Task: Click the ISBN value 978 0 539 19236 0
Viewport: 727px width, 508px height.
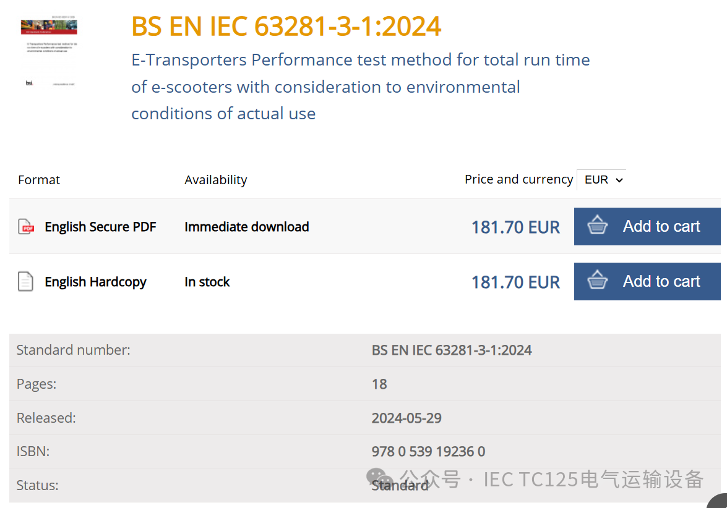Action: pos(428,452)
